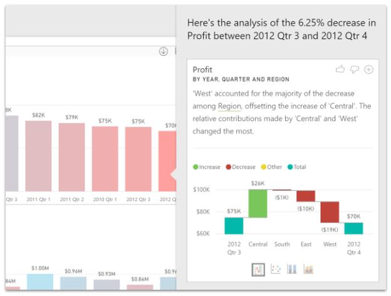Switch to the stacked column chart icon
The image size is (391, 296).
(x=292, y=269)
